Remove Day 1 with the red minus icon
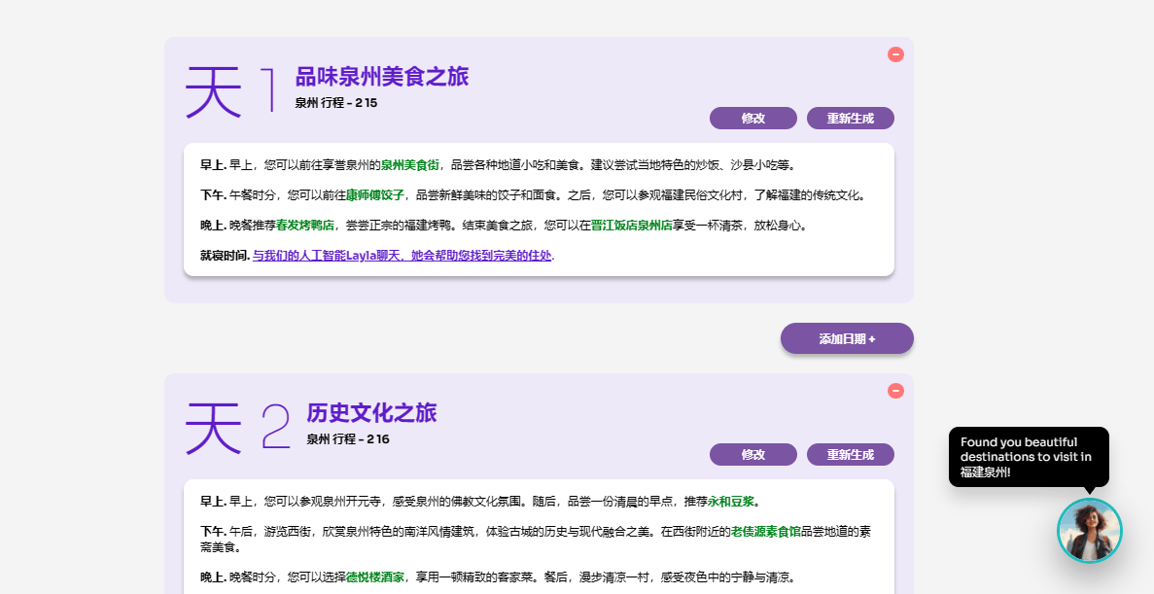1154x594 pixels. pyautogui.click(x=895, y=54)
